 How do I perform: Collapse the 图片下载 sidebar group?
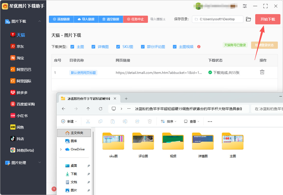click(40, 21)
